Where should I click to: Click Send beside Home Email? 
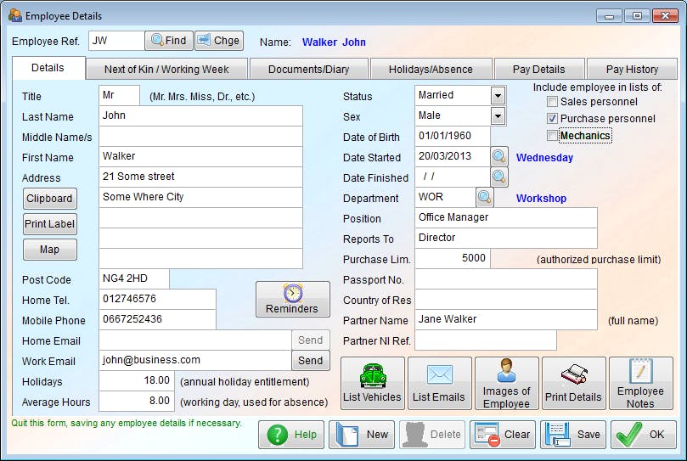coord(311,340)
